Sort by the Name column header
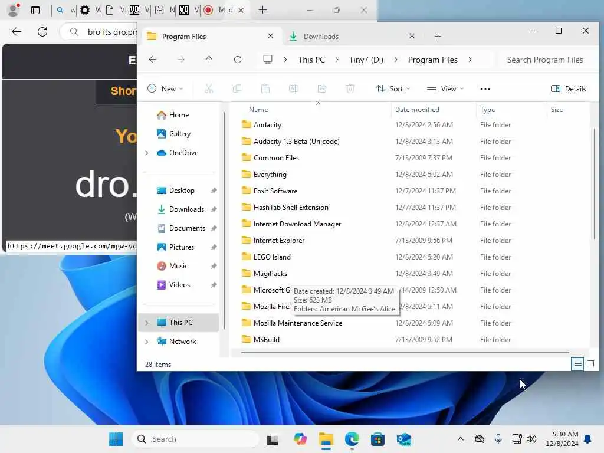604x453 pixels. pyautogui.click(x=318, y=110)
